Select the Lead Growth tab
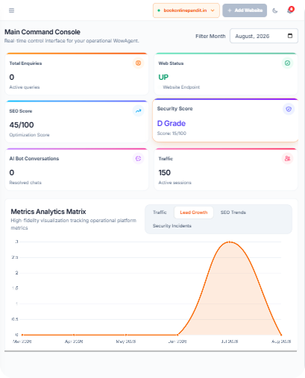The image size is (305, 378). click(x=194, y=212)
